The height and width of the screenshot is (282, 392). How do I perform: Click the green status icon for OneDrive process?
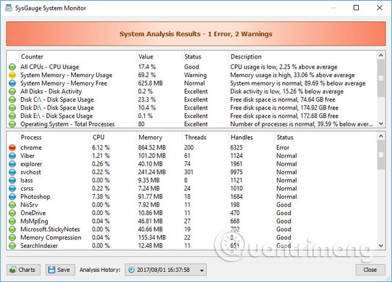point(12,213)
